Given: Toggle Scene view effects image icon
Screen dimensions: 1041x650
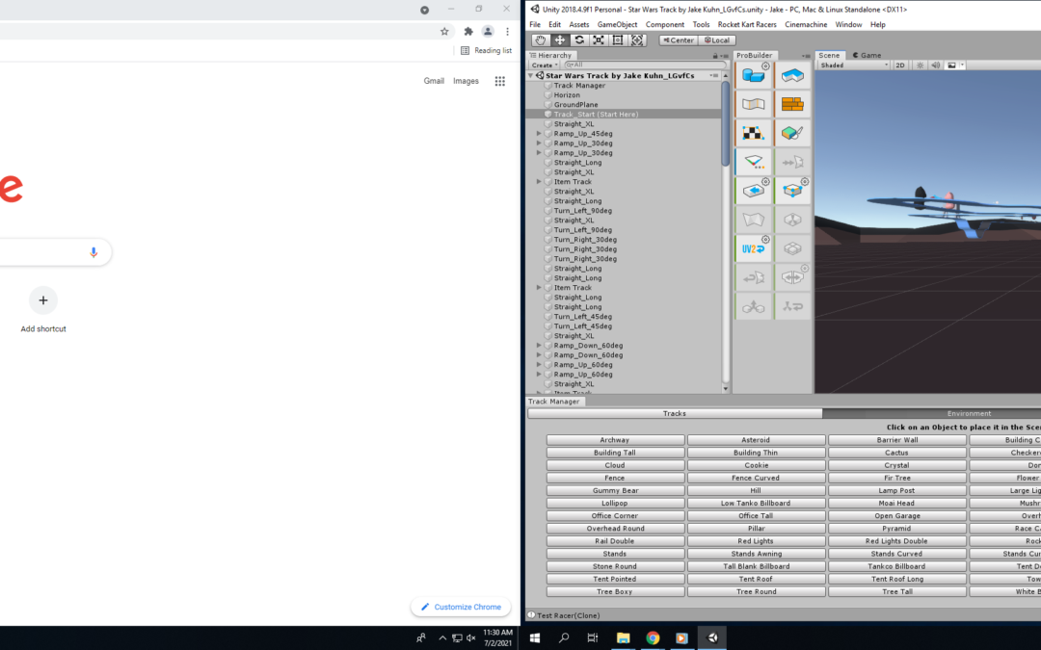Looking at the screenshot, I should point(952,65).
